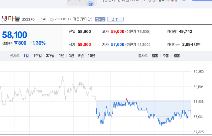Image resolution: width=212 pixels, height=136 pixels.
Task: Click the red high-price marker on chart
Action: pos(127,99)
